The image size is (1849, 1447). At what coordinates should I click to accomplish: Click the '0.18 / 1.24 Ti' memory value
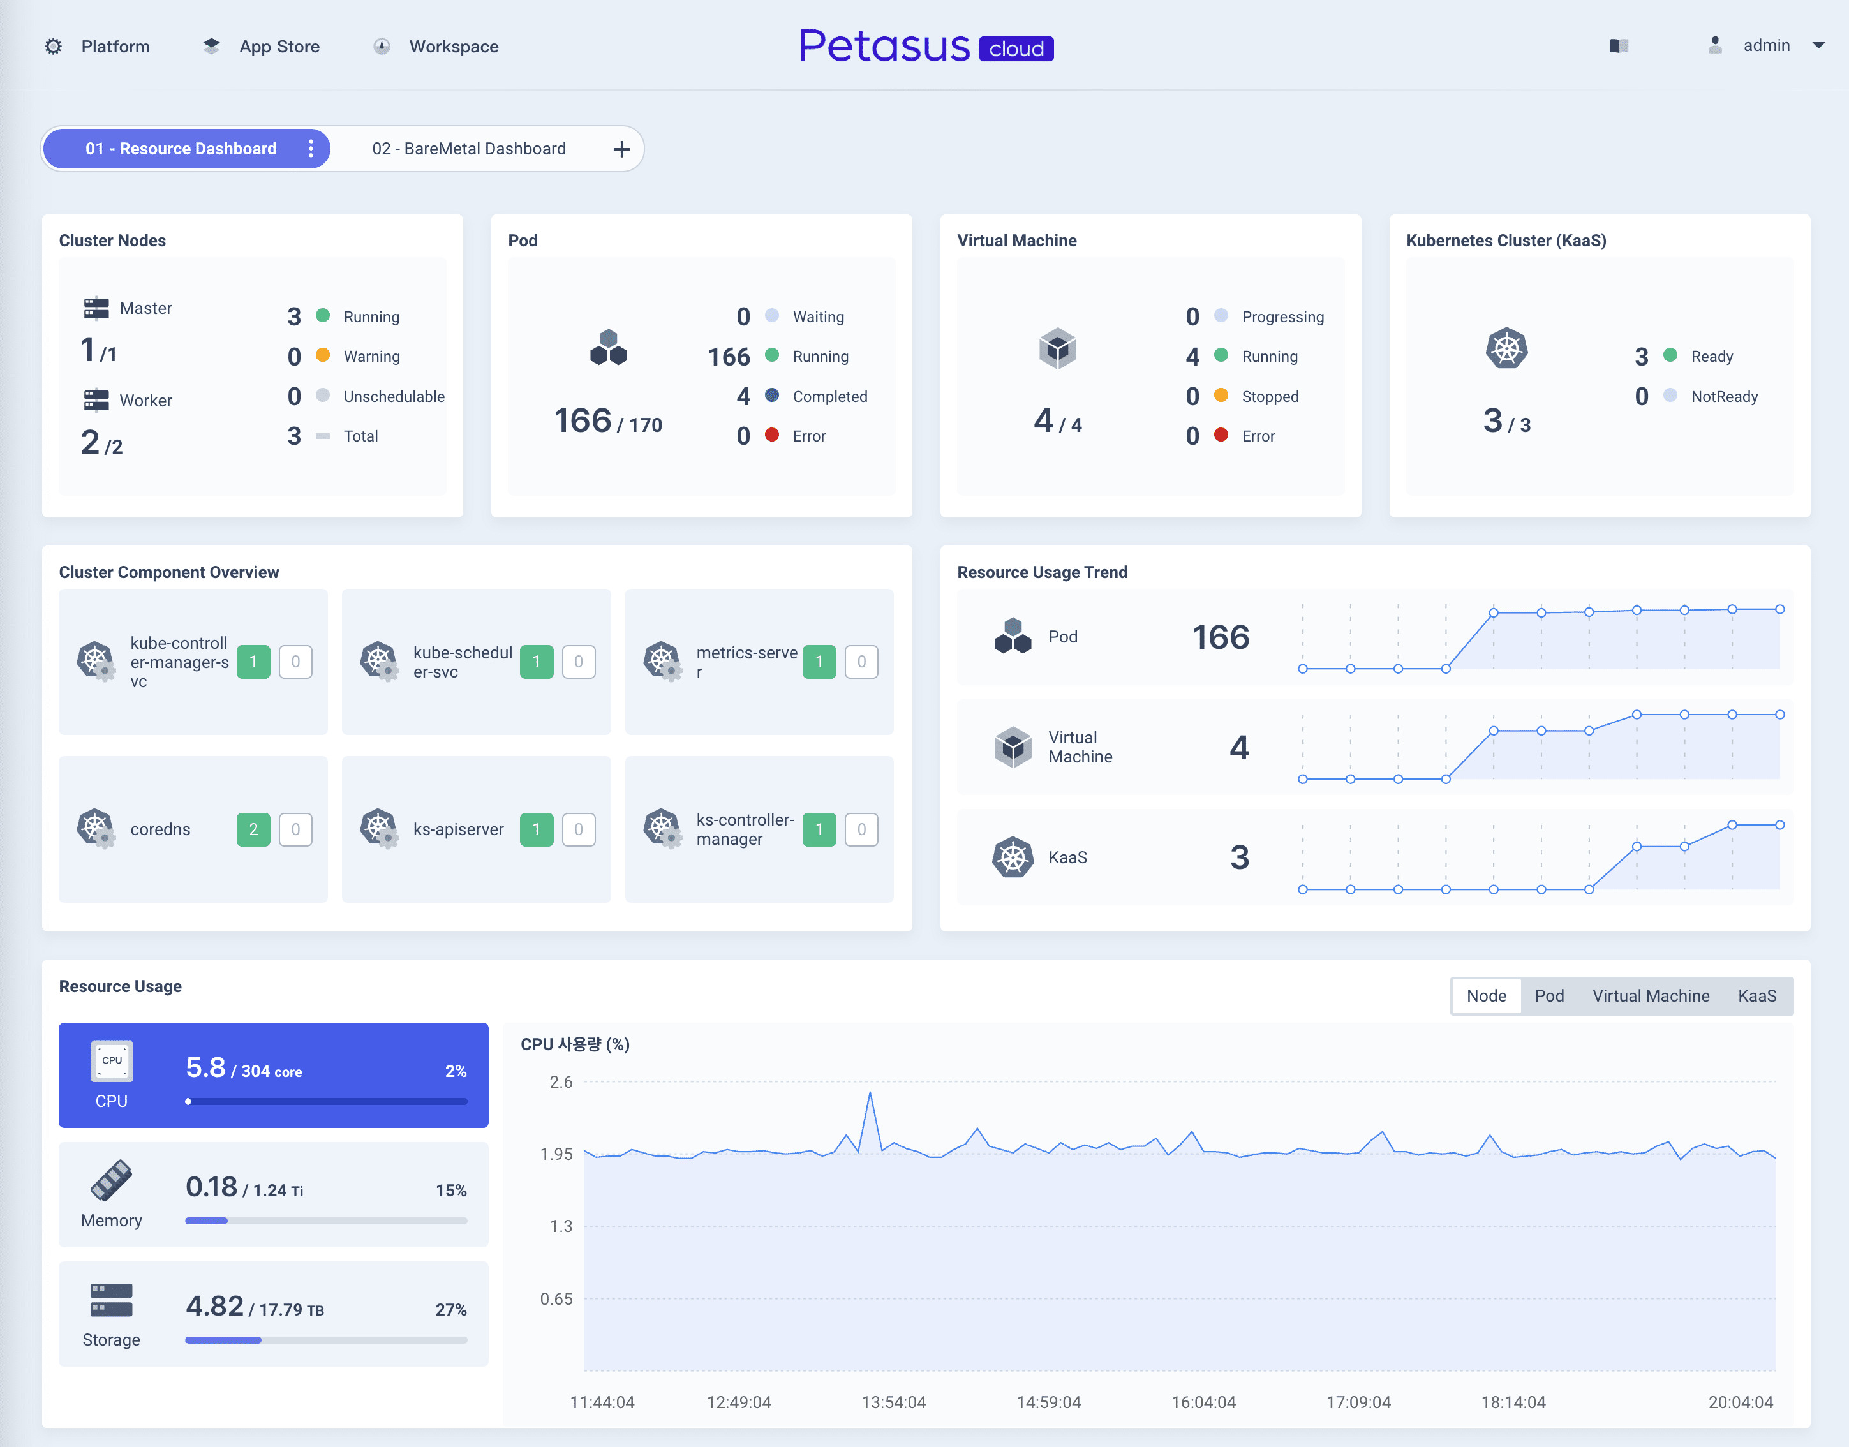245,1188
